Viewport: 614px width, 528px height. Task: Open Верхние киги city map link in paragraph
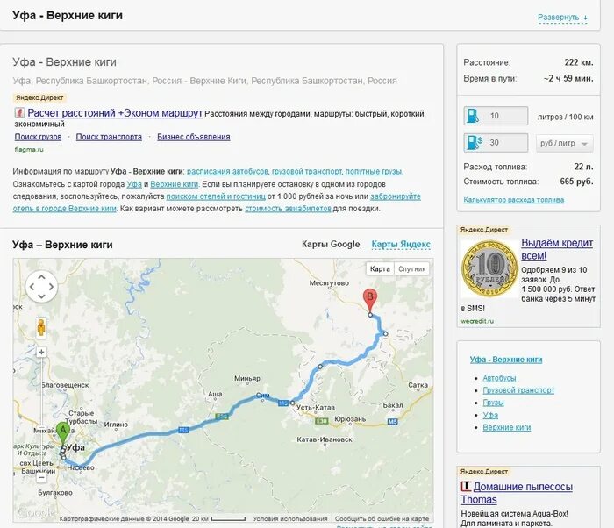[x=174, y=184]
